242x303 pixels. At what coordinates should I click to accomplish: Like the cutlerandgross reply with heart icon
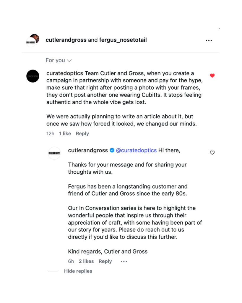212,153
